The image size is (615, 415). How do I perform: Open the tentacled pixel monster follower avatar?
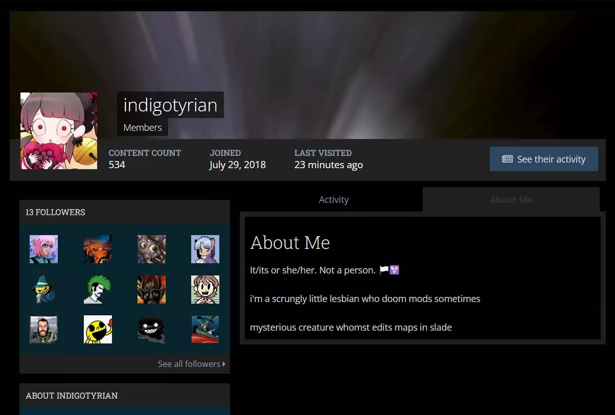pyautogui.click(x=151, y=249)
